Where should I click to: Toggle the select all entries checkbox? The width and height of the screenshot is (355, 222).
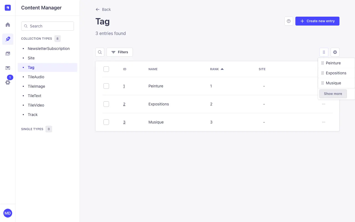pyautogui.click(x=106, y=69)
